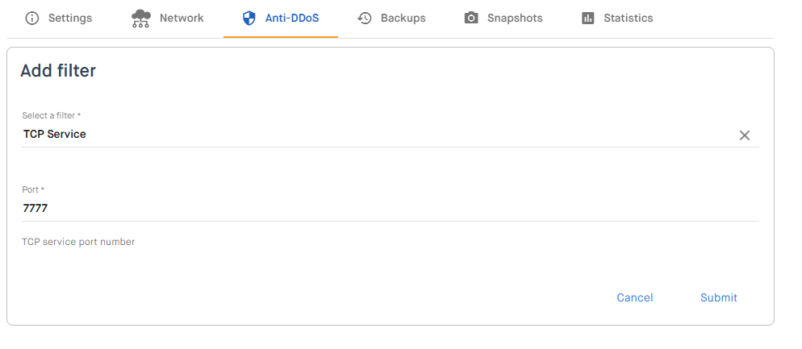Expand the Select a filter dropdown
This screenshot has height=349, width=802.
[371, 135]
